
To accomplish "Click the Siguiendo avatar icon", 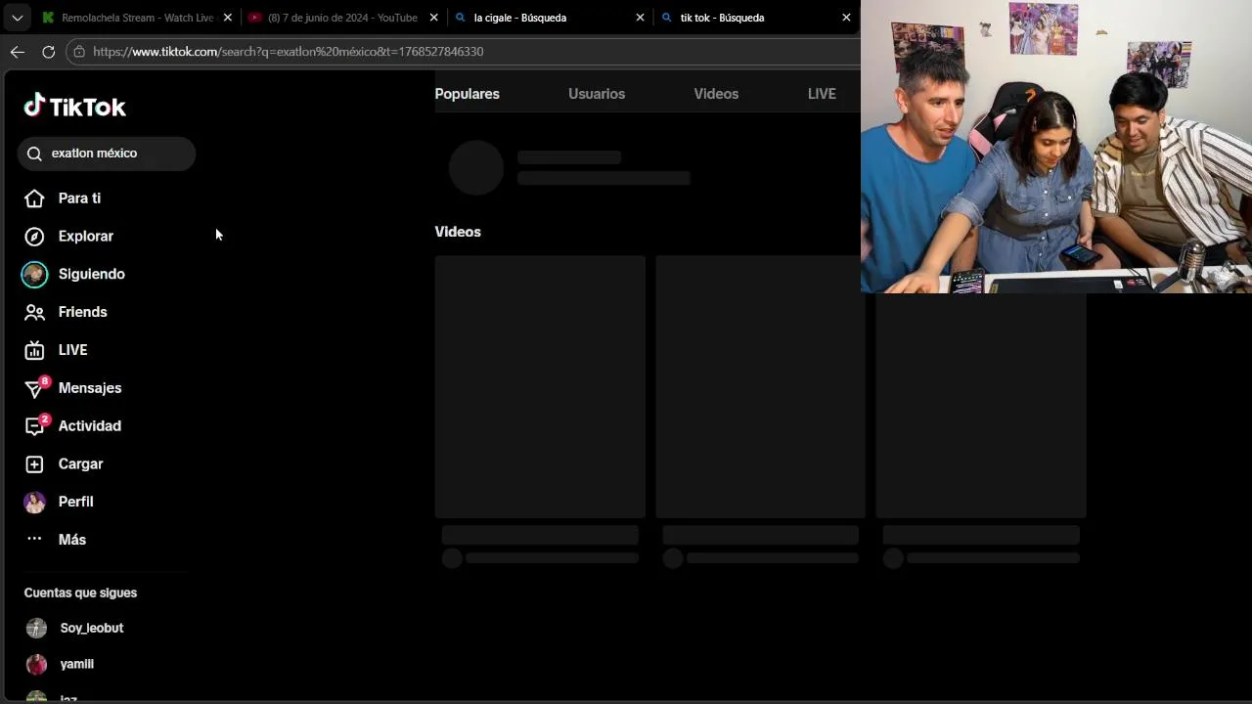I will click(34, 275).
